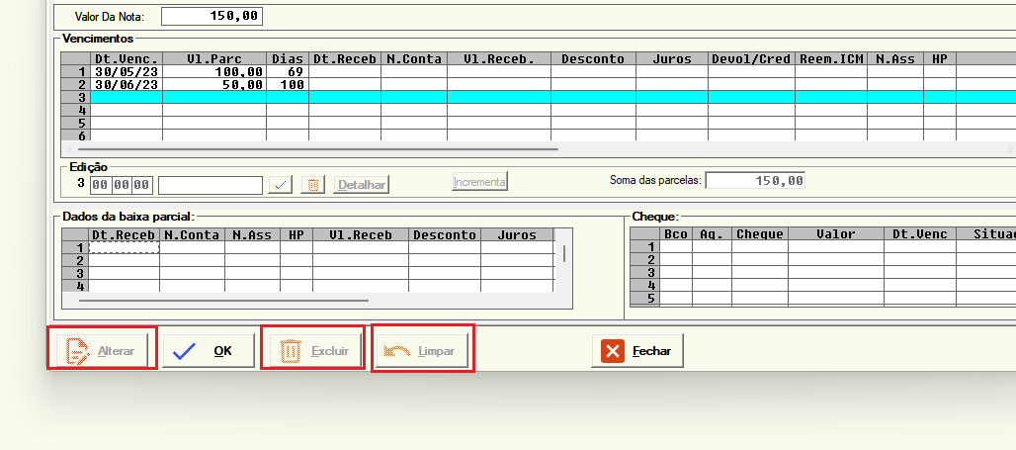The width and height of the screenshot is (1016, 450).
Task: Click the Dt.Venc. column header in Vencimentos
Action: 126,59
